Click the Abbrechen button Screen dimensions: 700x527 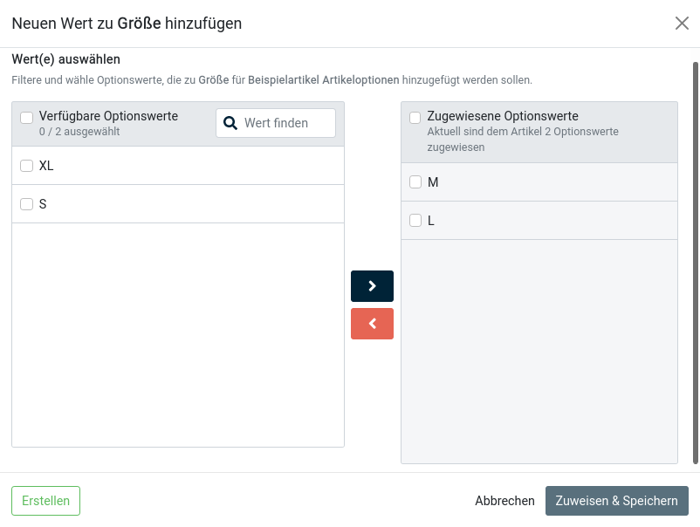(504, 500)
